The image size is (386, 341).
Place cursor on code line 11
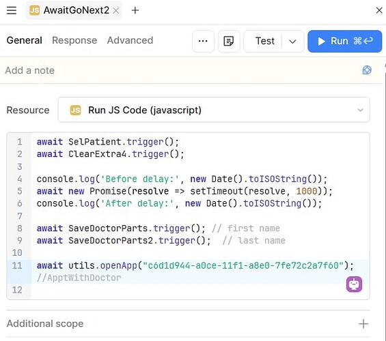(195, 265)
